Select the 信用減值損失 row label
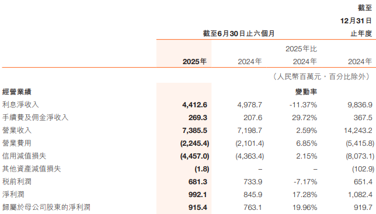This screenshot has width=376, height=214. (24, 156)
